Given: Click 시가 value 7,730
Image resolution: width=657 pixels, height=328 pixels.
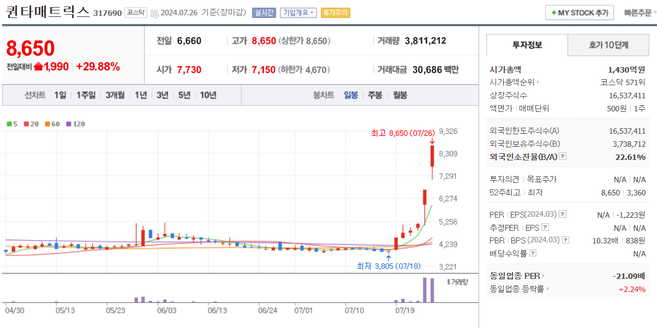Looking at the screenshot, I should click(x=189, y=70).
